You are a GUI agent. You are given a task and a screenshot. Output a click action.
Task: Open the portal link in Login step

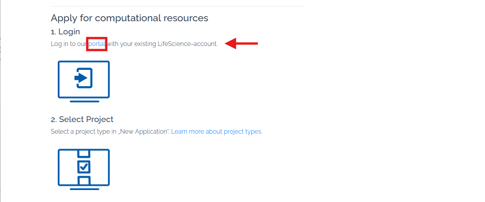(97, 44)
